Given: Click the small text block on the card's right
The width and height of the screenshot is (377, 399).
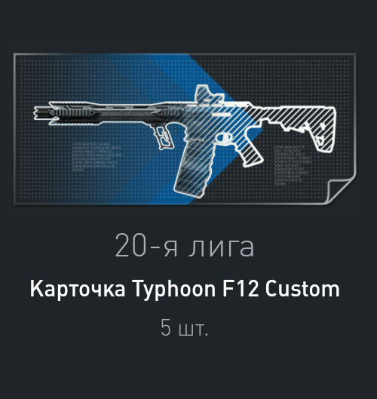Looking at the screenshot, I should point(293,164).
